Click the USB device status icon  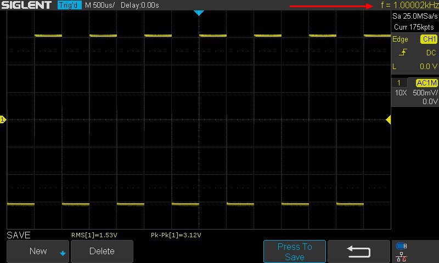coord(401,246)
